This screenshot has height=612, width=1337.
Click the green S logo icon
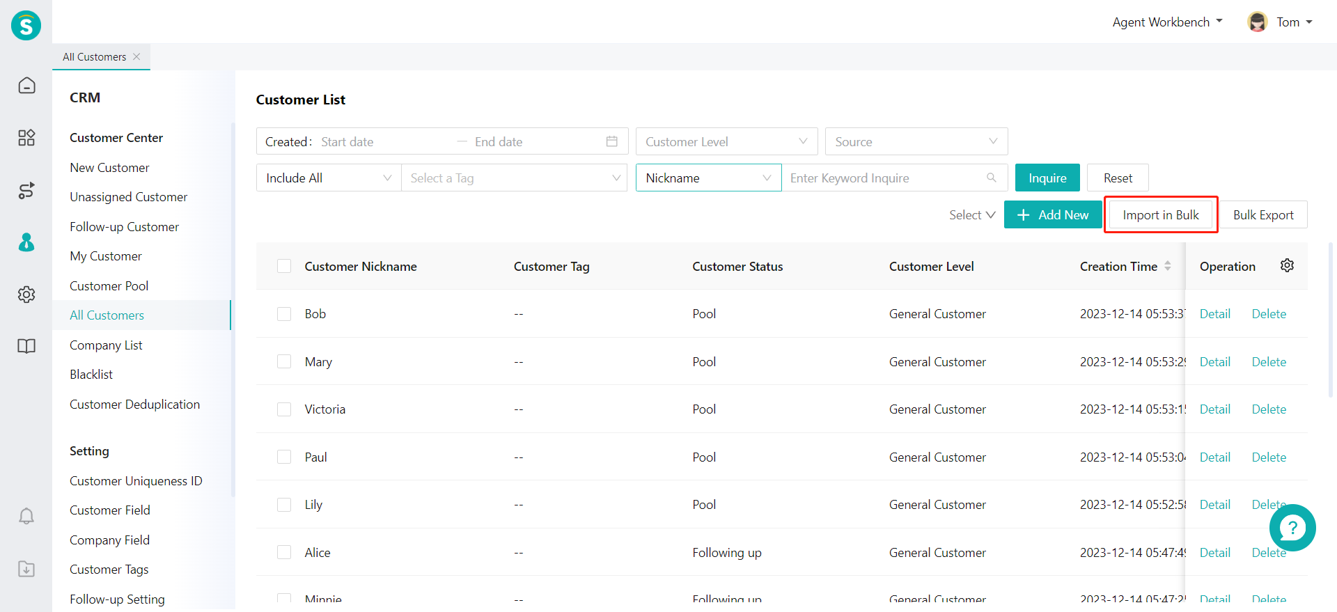[x=26, y=26]
